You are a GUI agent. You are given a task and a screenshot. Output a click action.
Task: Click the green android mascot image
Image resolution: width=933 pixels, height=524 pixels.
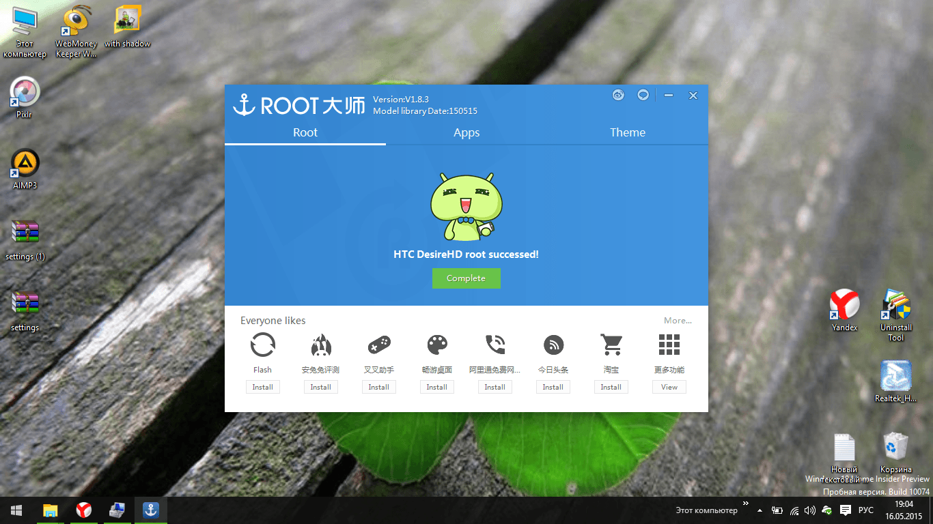(466, 207)
